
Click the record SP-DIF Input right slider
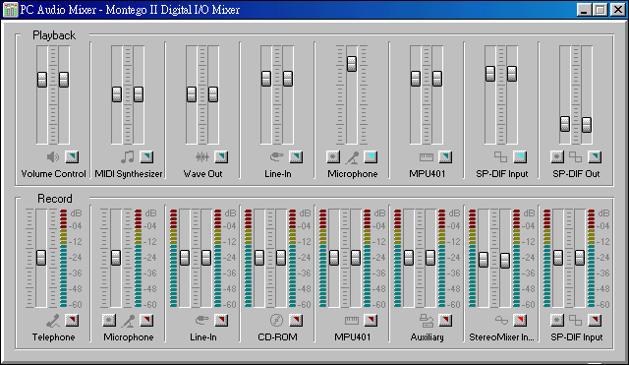pyautogui.click(x=579, y=258)
